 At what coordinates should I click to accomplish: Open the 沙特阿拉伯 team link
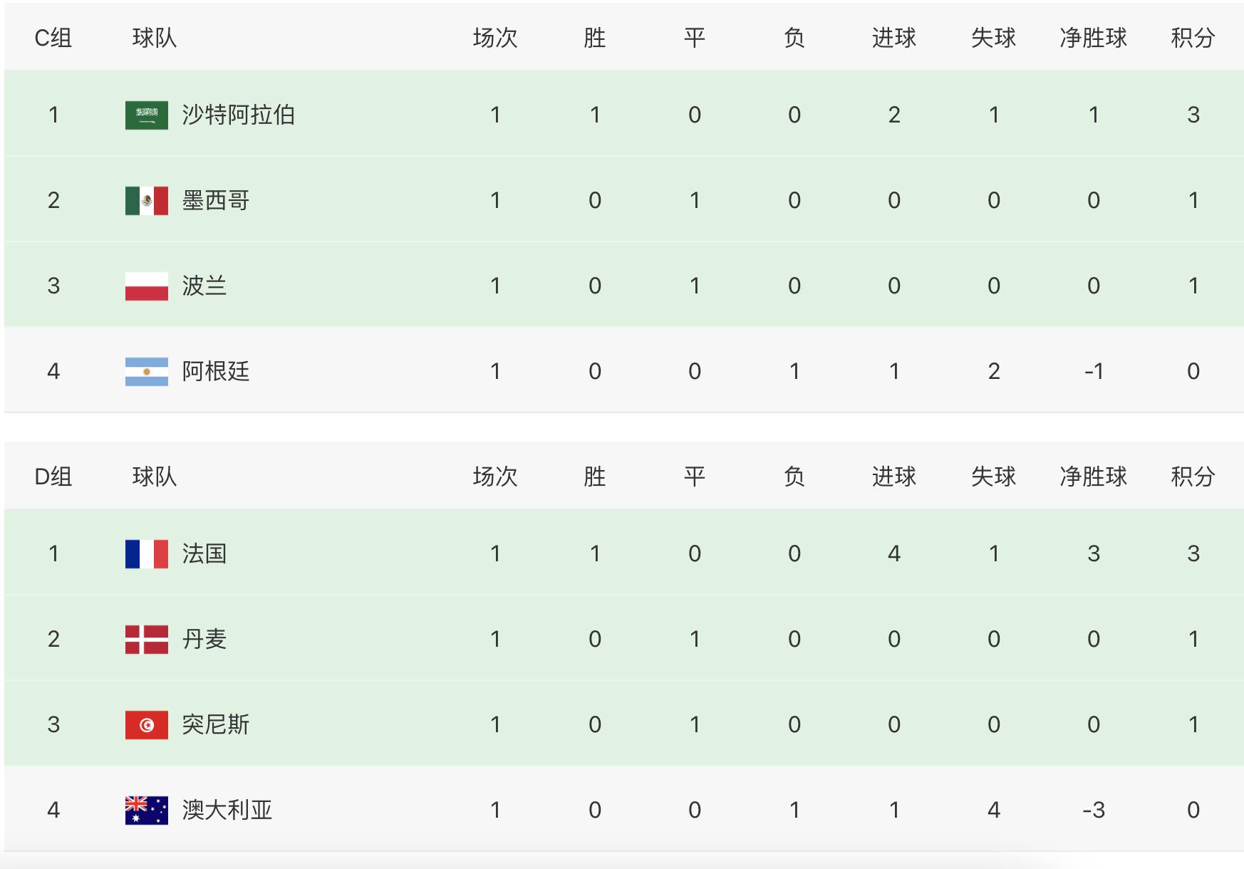[238, 115]
